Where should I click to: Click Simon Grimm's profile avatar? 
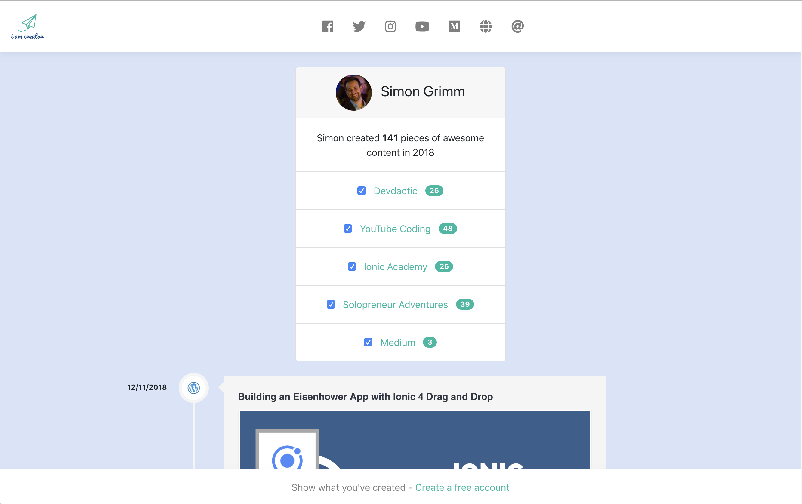353,92
